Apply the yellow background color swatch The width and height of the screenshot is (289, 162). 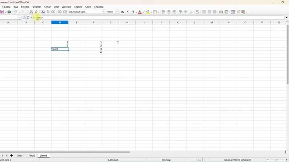point(148,12)
